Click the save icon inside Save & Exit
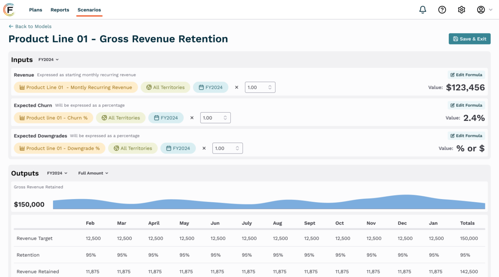The height and width of the screenshot is (277, 499). (x=455, y=39)
